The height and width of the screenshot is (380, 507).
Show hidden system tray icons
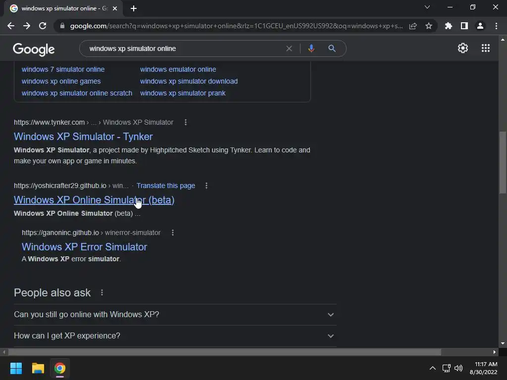tap(432, 368)
